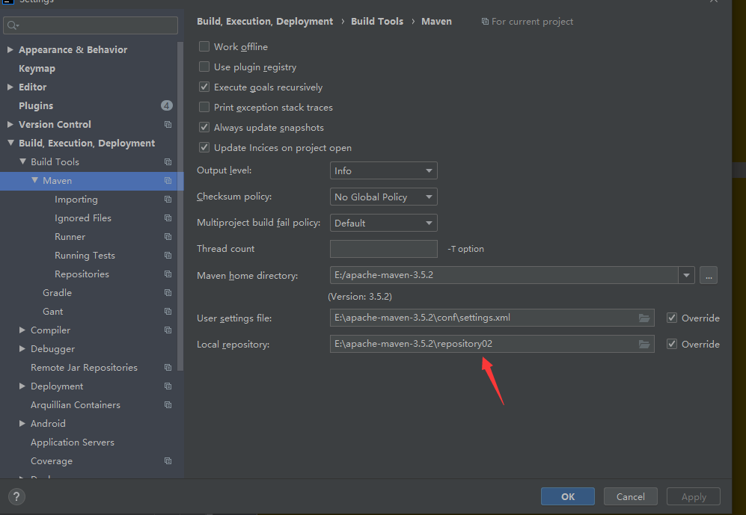Click inside the Thread count input field

383,248
